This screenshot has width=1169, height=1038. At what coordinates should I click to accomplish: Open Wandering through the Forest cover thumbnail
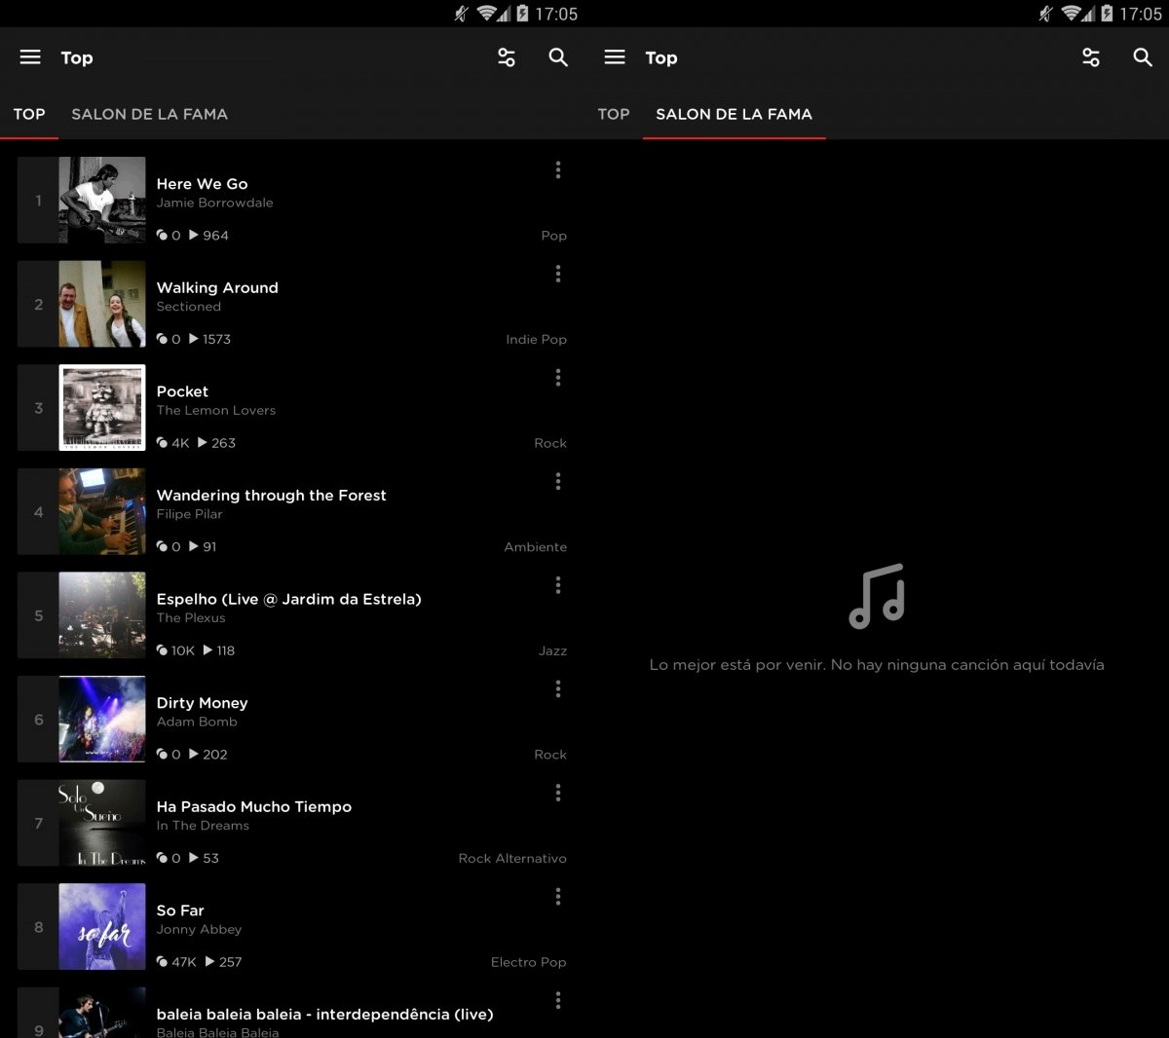pyautogui.click(x=102, y=511)
